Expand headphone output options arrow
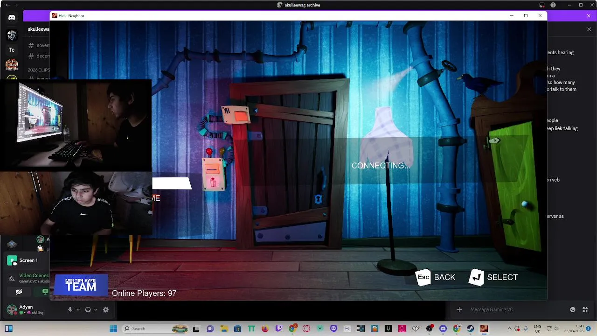This screenshot has height=336, width=597. (96, 310)
